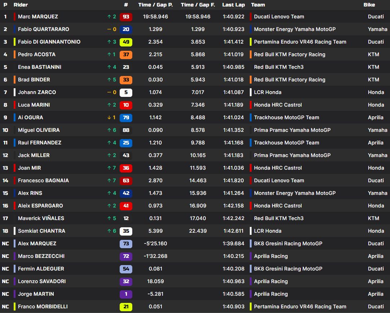Screen dimensions: 390x313
Task: Click Di Giannantonio number 49 badge
Action: click(x=126, y=42)
